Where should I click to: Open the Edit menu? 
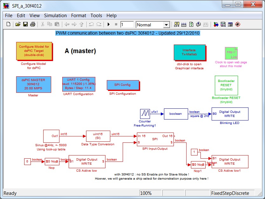[x=21, y=16]
